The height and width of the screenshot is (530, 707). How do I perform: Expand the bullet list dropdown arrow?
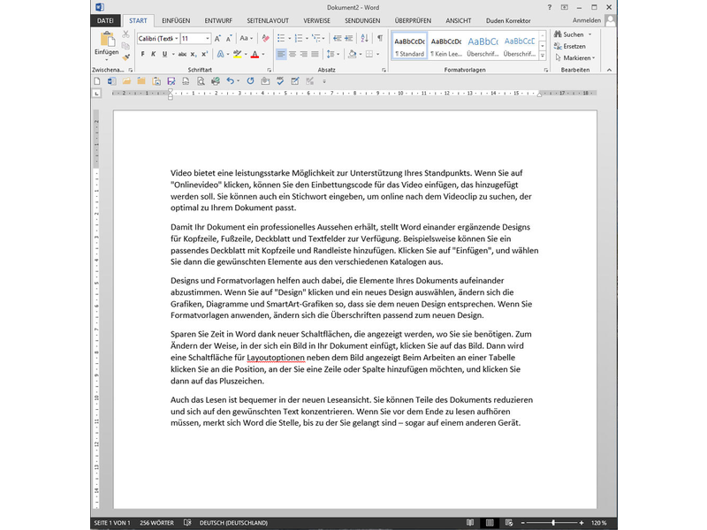tap(289, 39)
